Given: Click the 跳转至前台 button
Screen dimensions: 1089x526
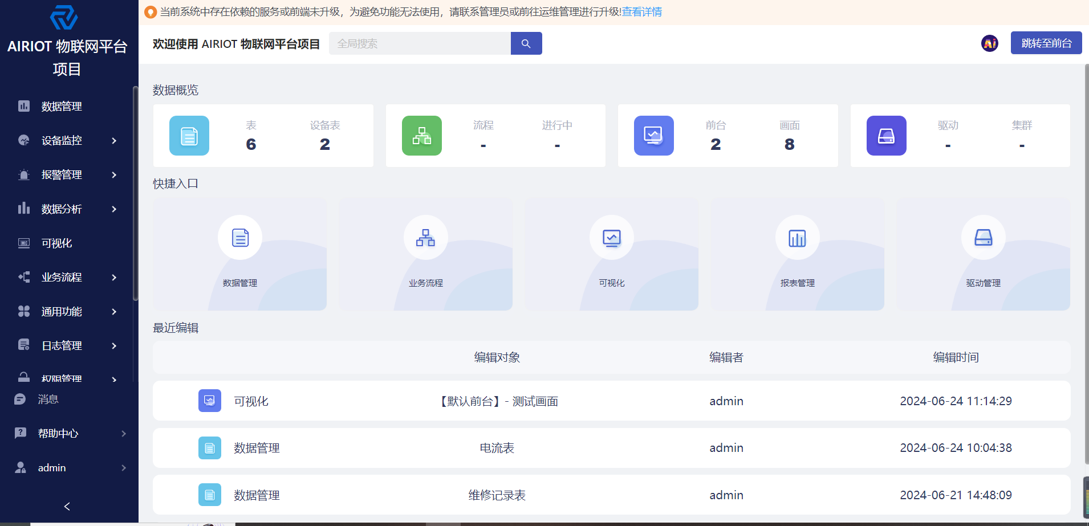Looking at the screenshot, I should click(x=1046, y=43).
